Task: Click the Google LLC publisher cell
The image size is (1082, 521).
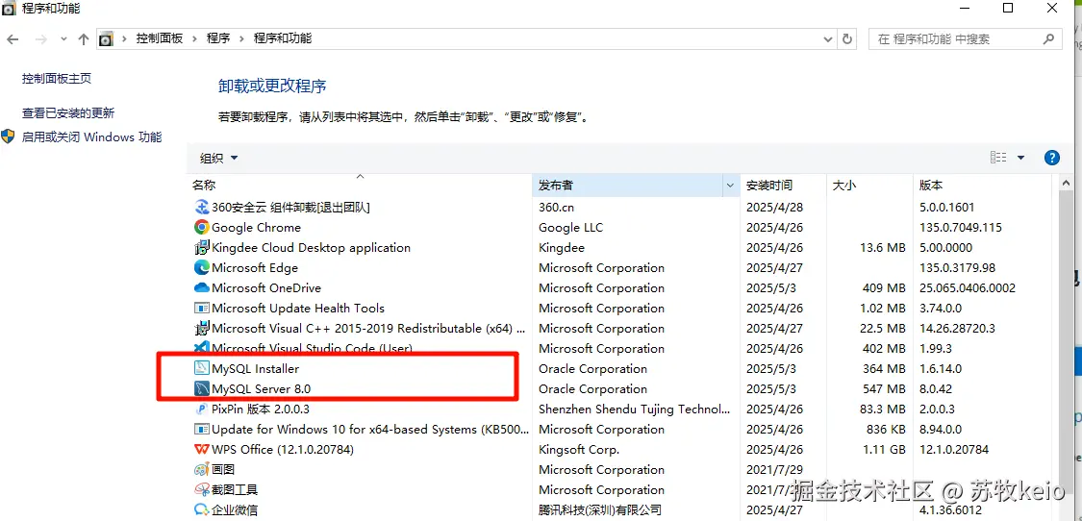Action: click(570, 227)
